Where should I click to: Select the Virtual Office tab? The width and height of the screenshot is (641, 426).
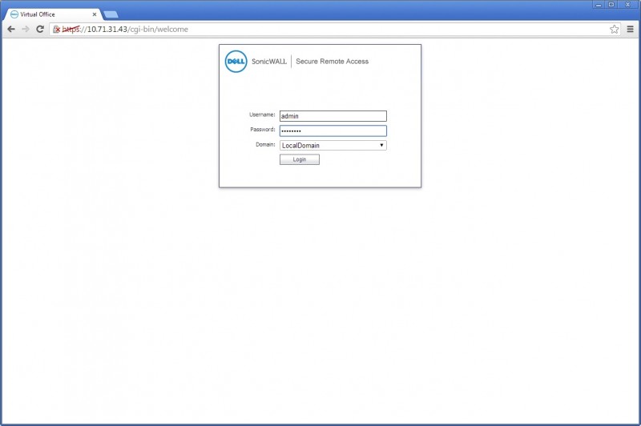pos(53,14)
